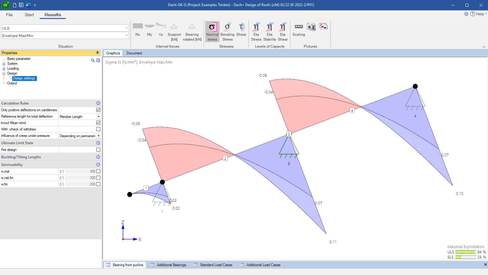Show Support reactions in kN
The image size is (488, 275).
[x=174, y=32]
